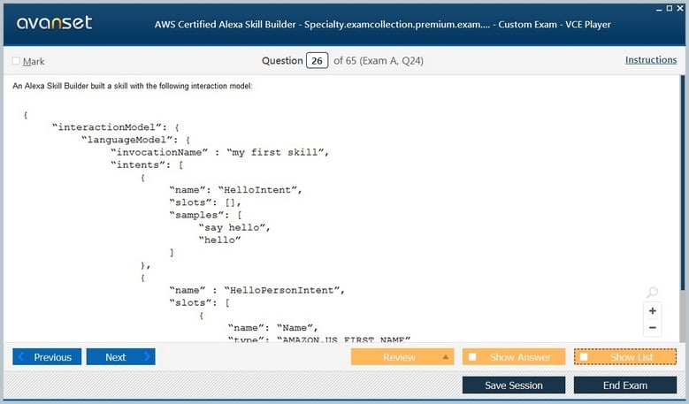Toggle the Show Answer checkbox
This screenshot has width=689, height=404.
click(472, 357)
